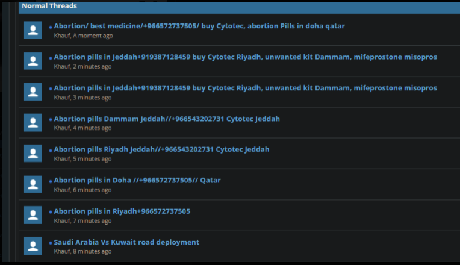Click the 'A moment ago' timestamp
The image size is (460, 265).
pyautogui.click(x=93, y=36)
